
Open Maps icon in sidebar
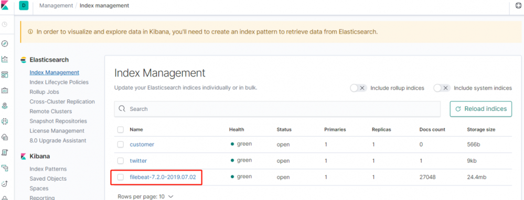(5, 106)
